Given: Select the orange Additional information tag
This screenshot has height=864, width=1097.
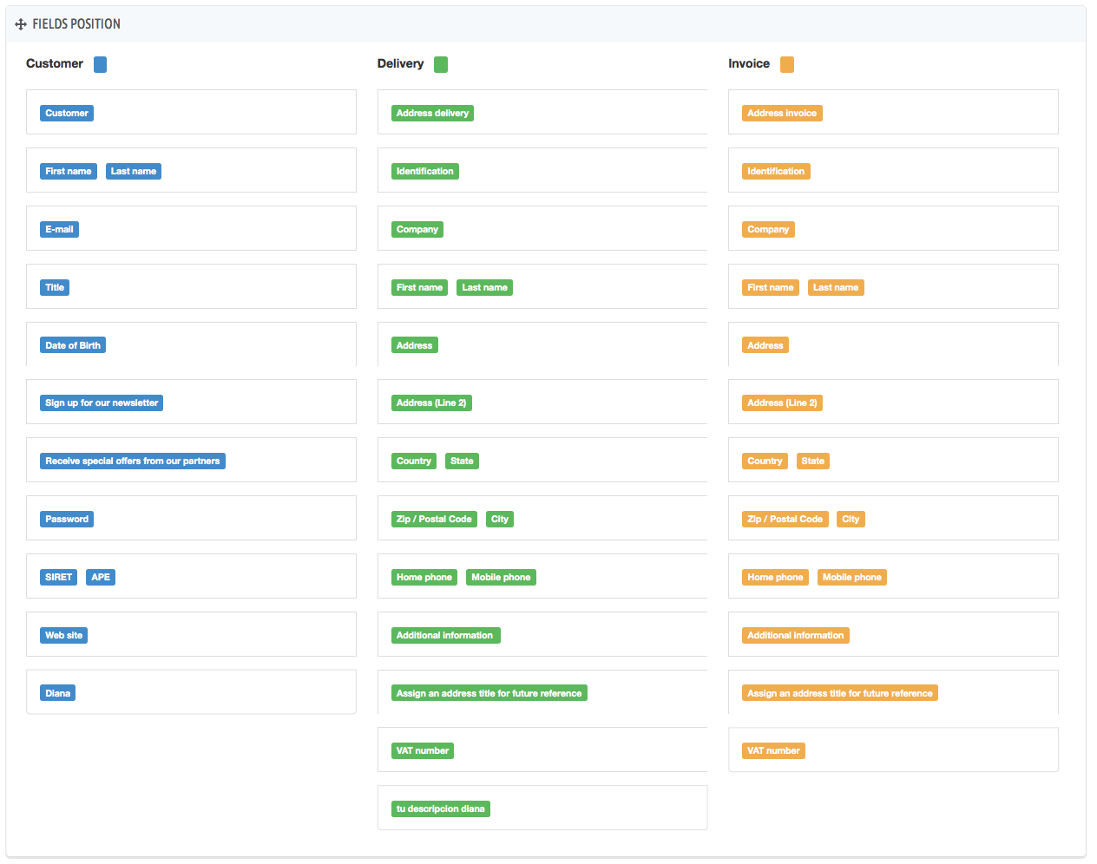Looking at the screenshot, I should click(795, 636).
